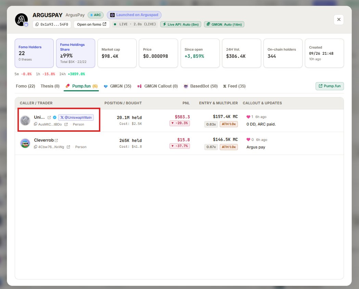The image size is (359, 289).
Task: Open the Uni... trader profile link icon
Action: coord(49,117)
